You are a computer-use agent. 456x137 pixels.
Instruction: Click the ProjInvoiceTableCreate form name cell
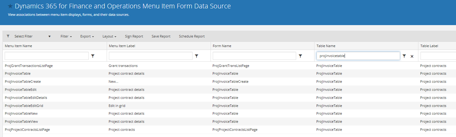click(x=230, y=82)
